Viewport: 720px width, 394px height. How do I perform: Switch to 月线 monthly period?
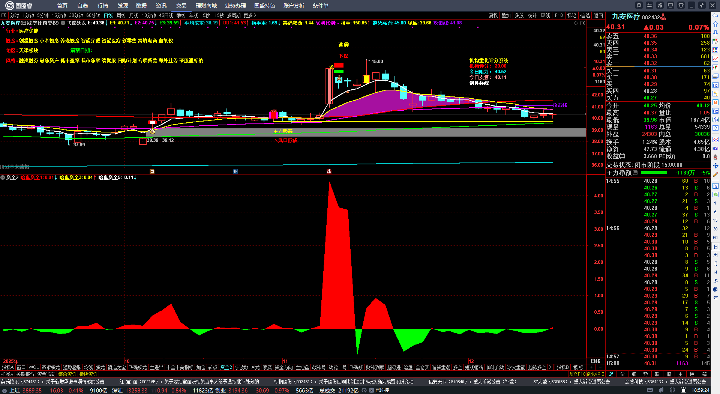134,15
